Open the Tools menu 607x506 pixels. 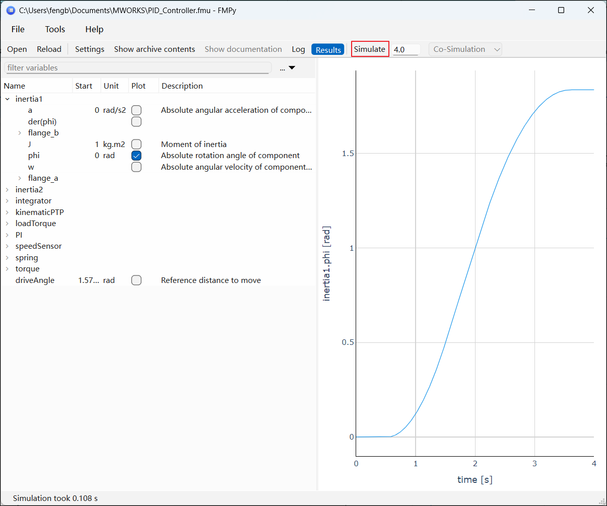point(55,29)
